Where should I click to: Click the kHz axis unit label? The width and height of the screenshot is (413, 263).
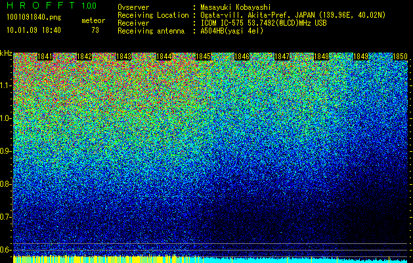[6, 53]
